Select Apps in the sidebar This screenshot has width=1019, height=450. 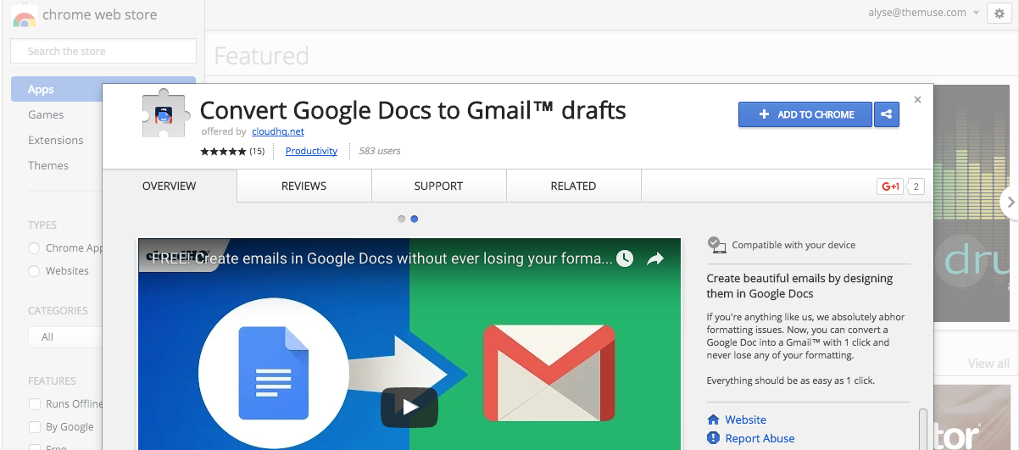(57, 89)
